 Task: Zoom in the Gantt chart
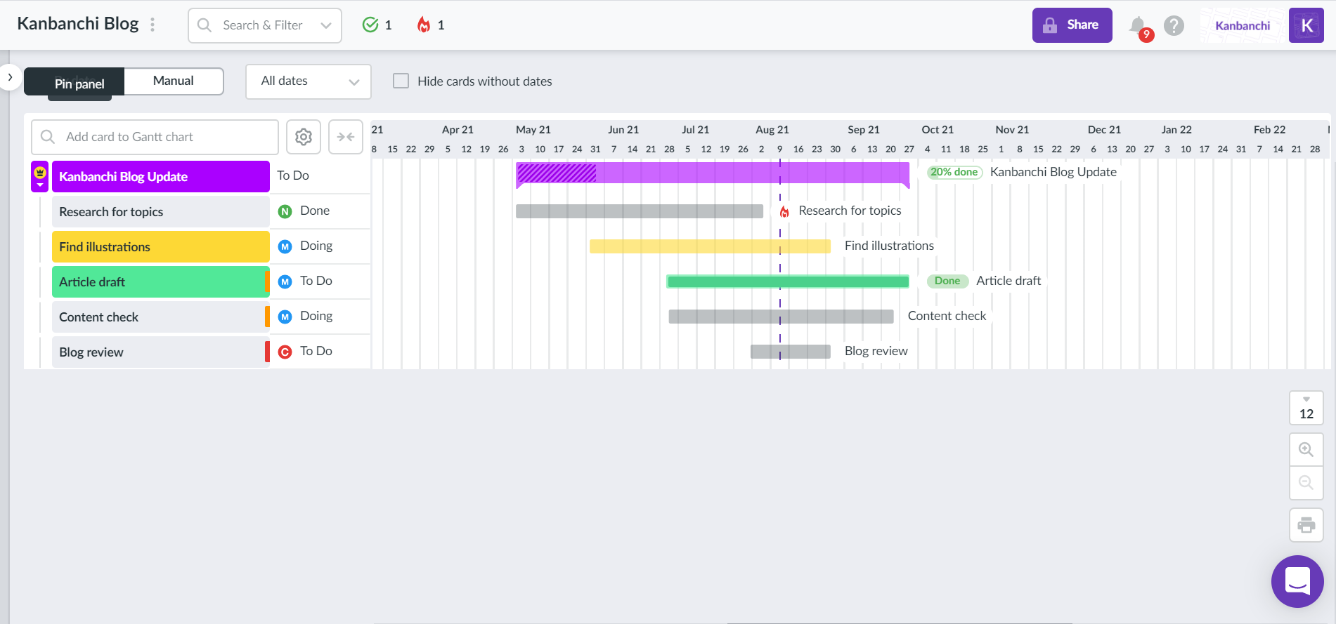[x=1306, y=449]
